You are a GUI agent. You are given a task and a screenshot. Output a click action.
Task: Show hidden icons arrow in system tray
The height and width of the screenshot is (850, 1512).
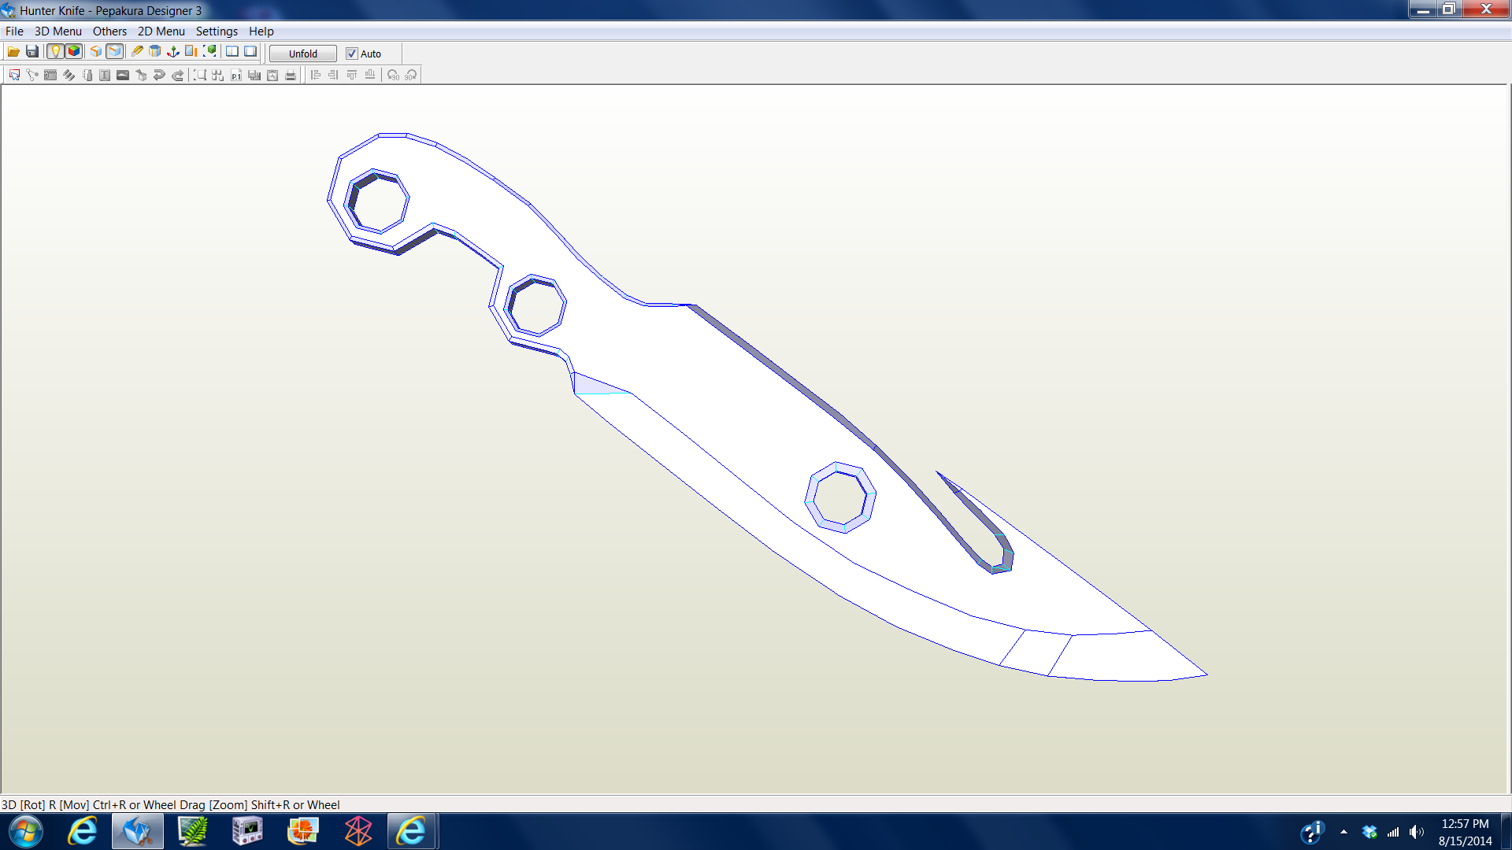point(1343,832)
